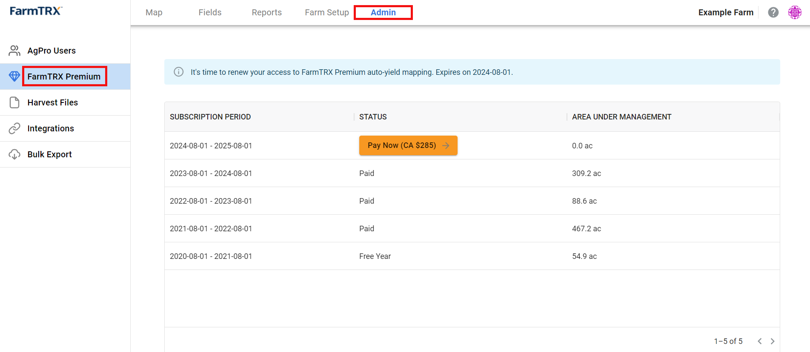This screenshot has width=810, height=352.
Task: Open the Reports tab
Action: [x=267, y=12]
